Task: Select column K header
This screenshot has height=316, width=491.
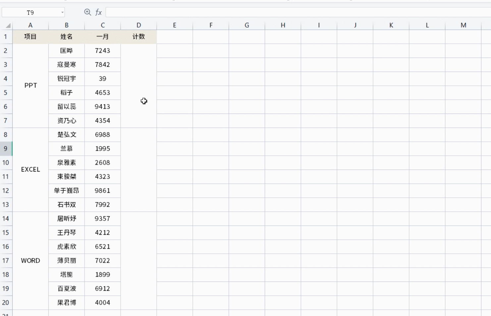Action: point(391,25)
